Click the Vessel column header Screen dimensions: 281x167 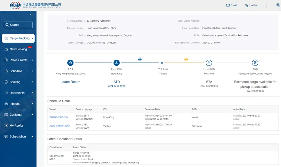(x=53, y=109)
